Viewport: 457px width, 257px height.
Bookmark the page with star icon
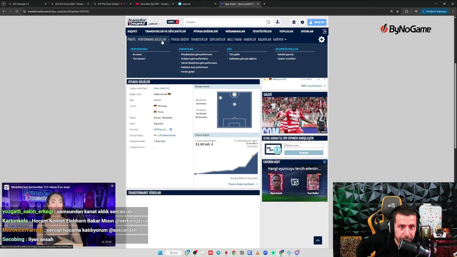pos(397,11)
